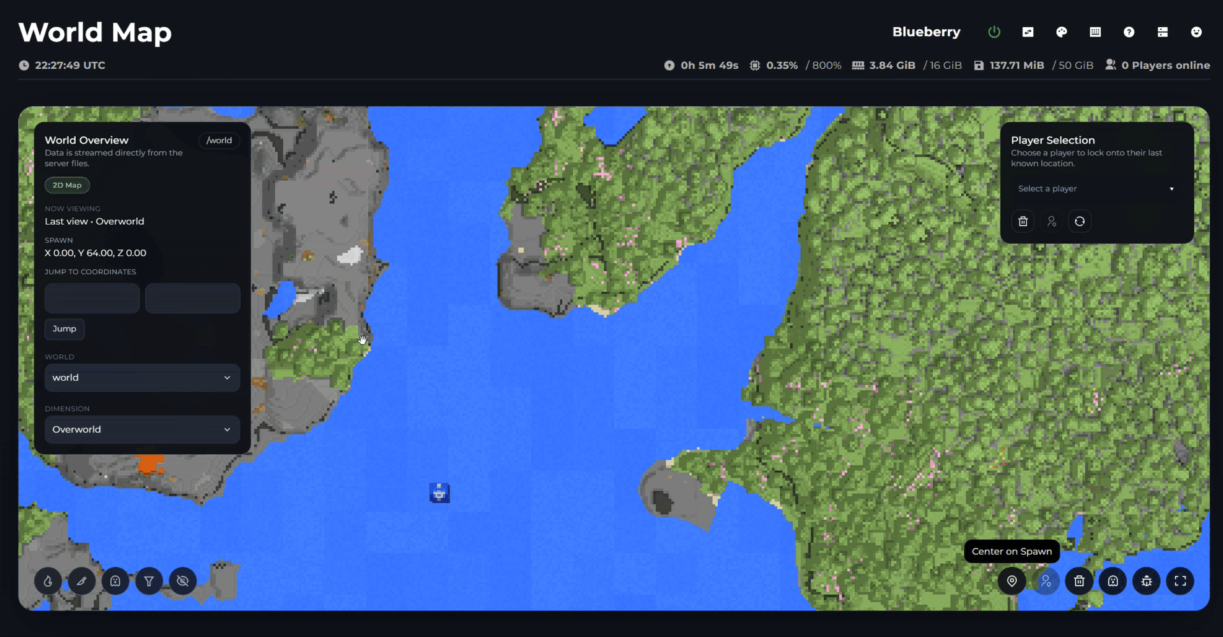Select the knife icon on the map toolbar

[82, 581]
